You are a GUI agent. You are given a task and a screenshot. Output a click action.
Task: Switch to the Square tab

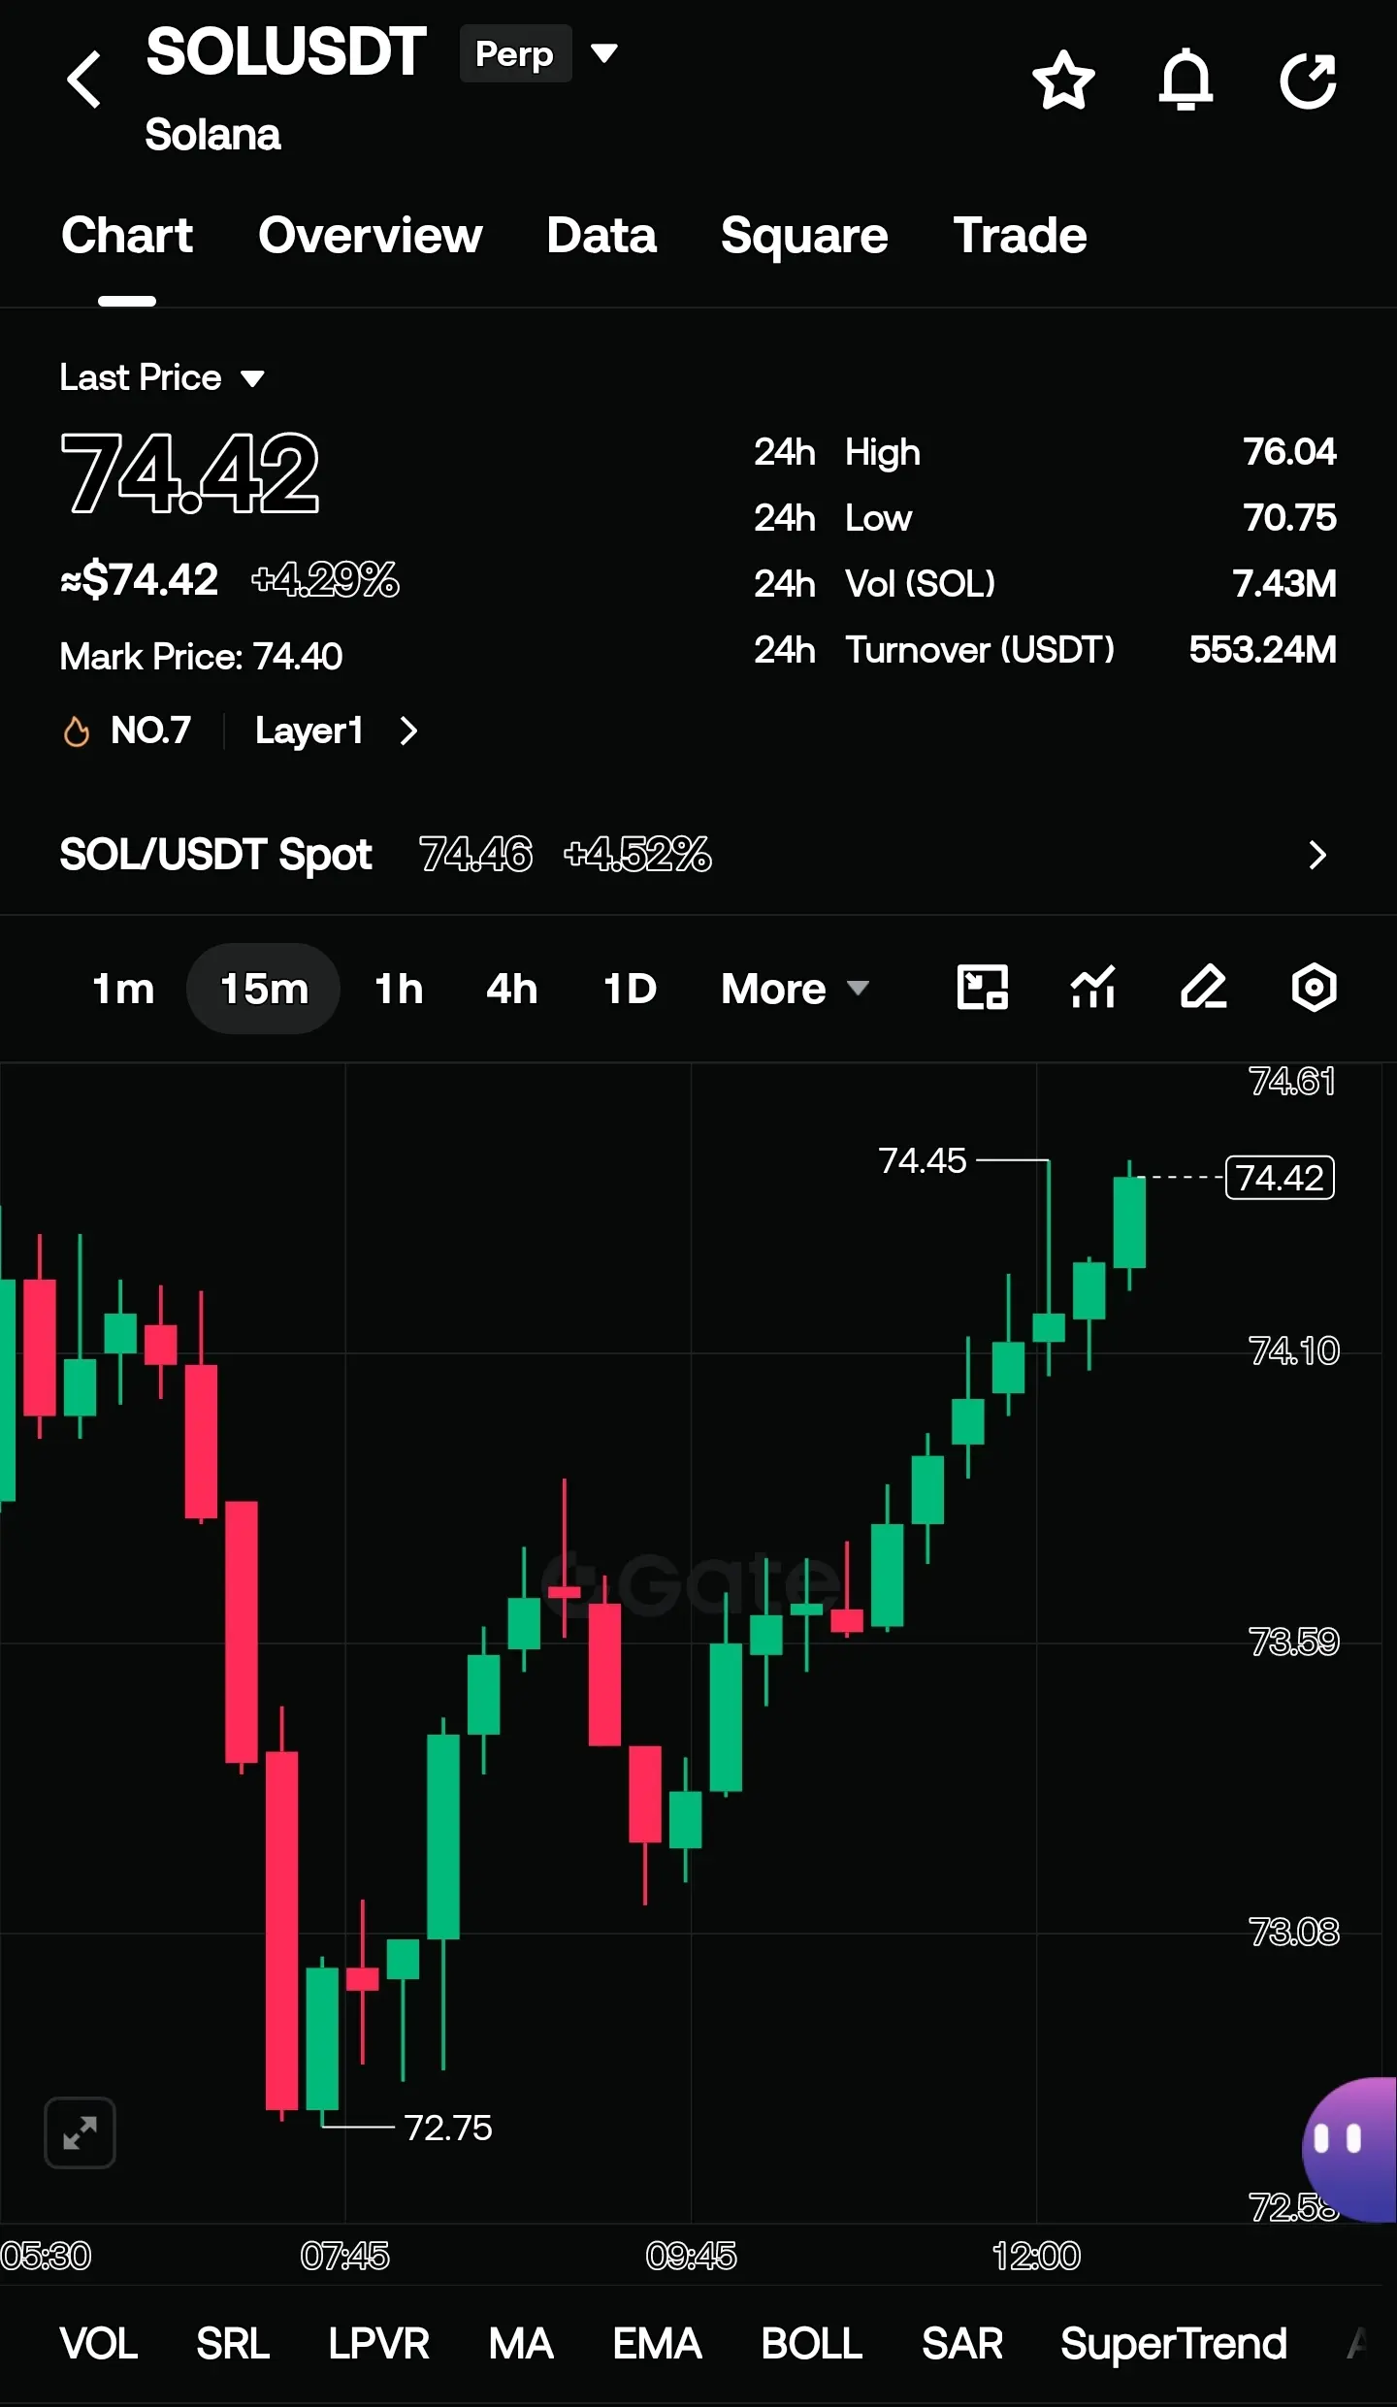click(804, 236)
